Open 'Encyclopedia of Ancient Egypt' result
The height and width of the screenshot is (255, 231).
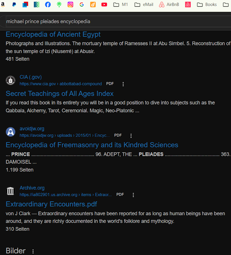pos(53,34)
